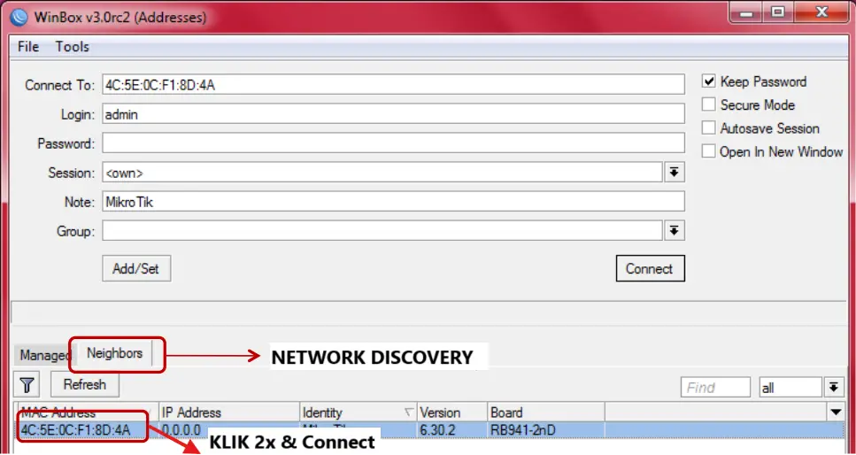Switch to the Neighbors tab
856x455 pixels.
click(x=114, y=353)
